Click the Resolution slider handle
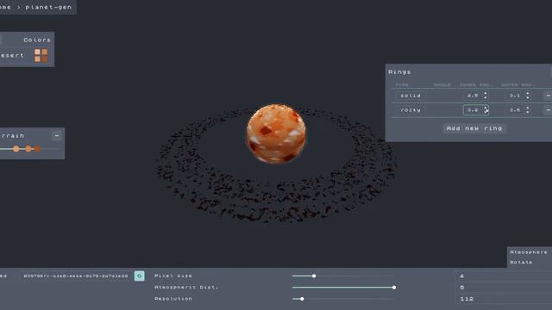The height and width of the screenshot is (310, 552). tap(302, 299)
